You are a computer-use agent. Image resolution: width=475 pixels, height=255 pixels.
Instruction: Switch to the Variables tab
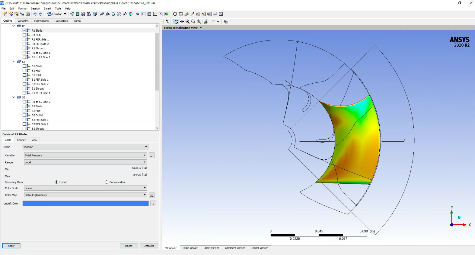23,21
